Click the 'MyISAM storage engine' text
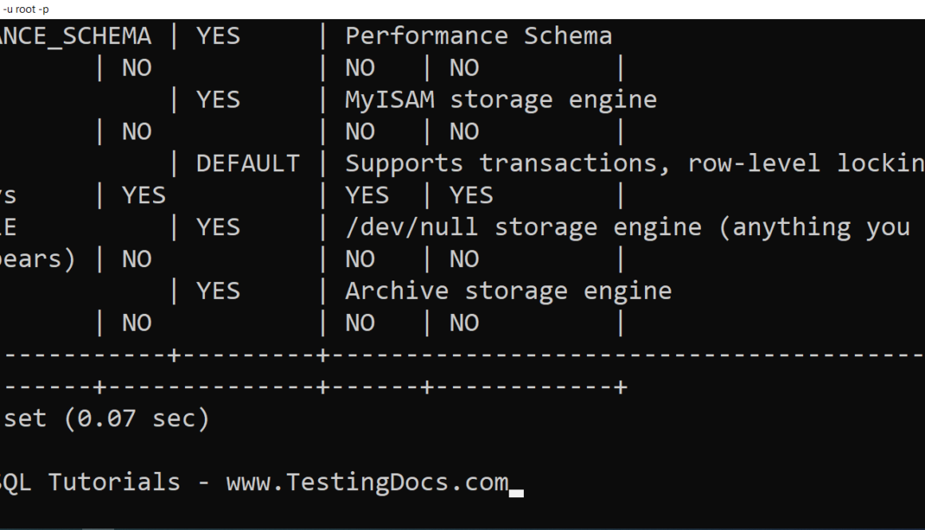Image resolution: width=925 pixels, height=530 pixels. coord(501,100)
